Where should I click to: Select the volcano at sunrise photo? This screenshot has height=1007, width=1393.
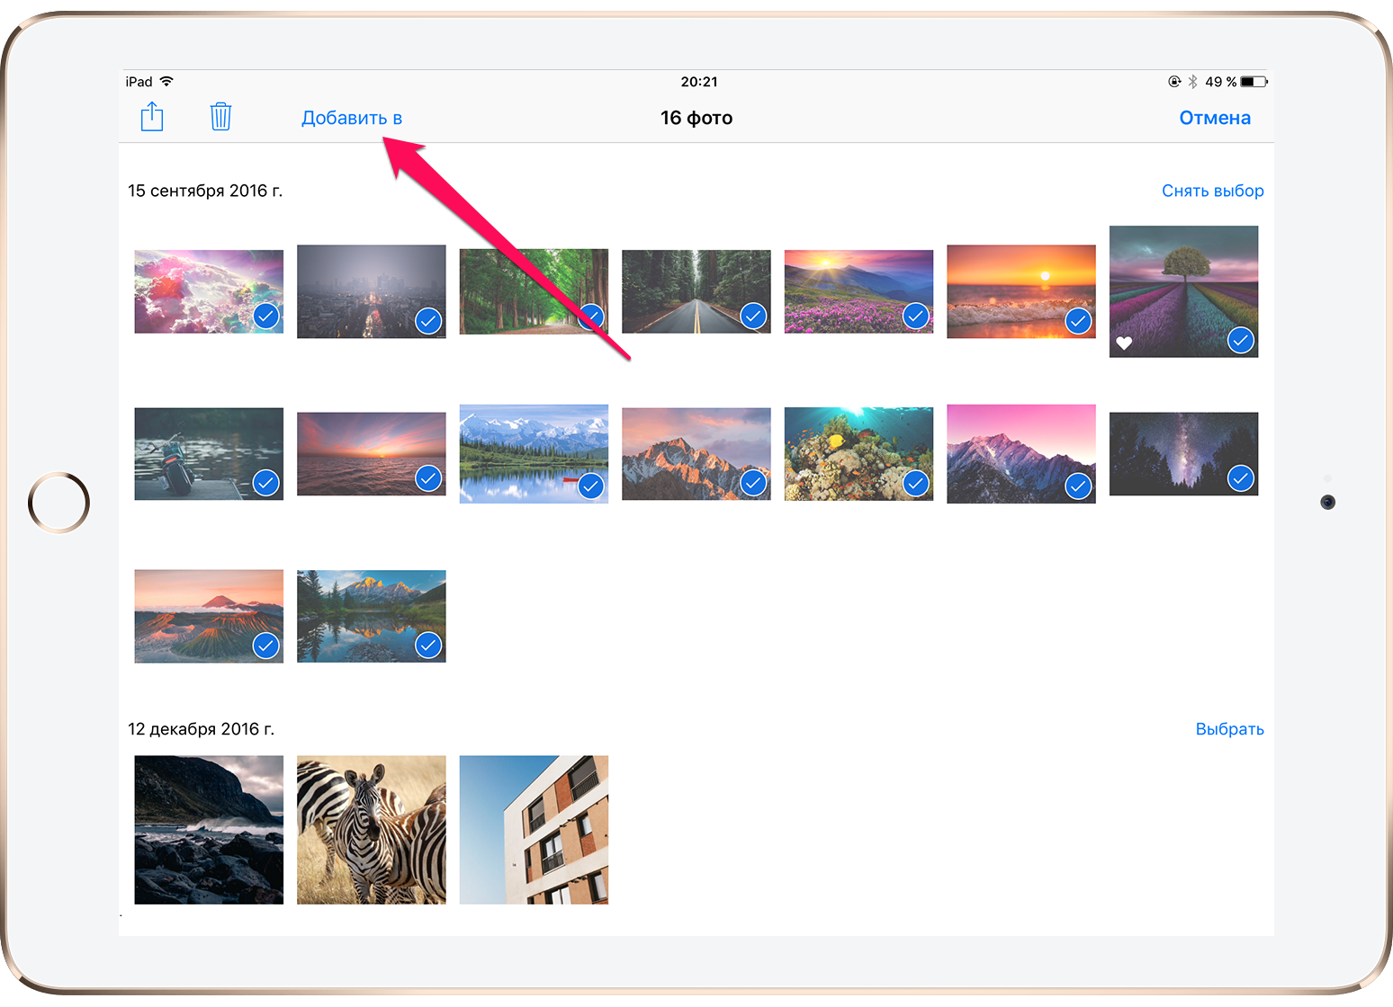click(x=209, y=616)
